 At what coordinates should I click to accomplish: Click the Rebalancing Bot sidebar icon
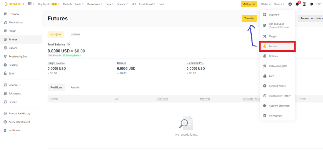(x=5, y=56)
